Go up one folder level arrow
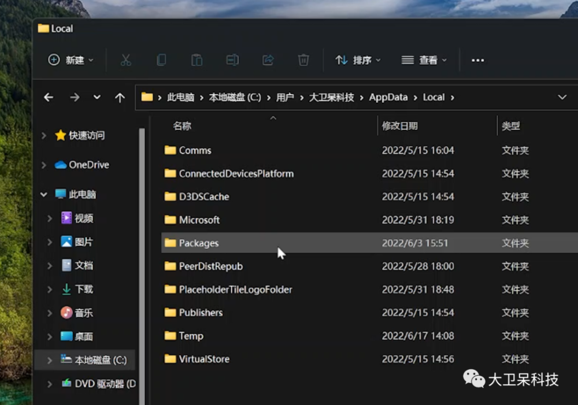Screen dimensions: 578x405 120,98
